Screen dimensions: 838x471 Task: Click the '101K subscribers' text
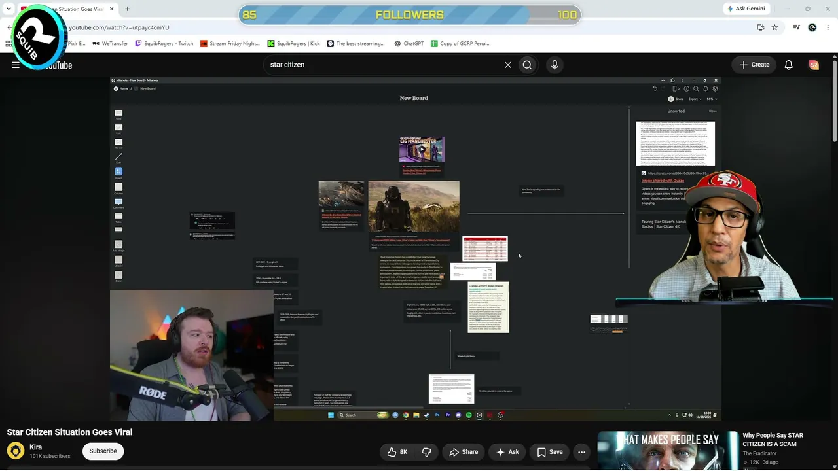point(50,456)
